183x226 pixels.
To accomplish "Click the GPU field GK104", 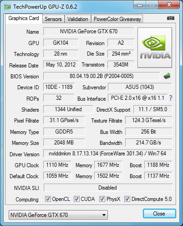I will (x=61, y=43).
